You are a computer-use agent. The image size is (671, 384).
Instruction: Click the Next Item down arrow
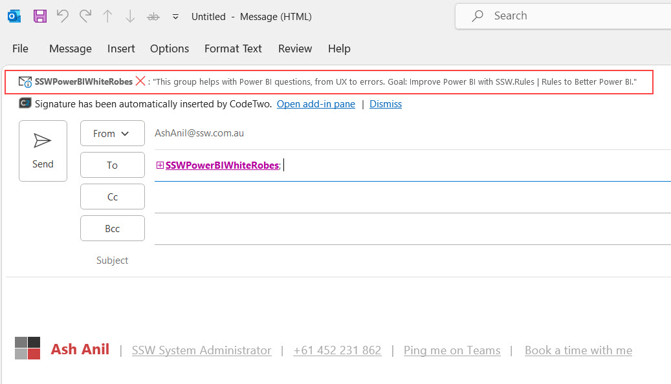130,17
